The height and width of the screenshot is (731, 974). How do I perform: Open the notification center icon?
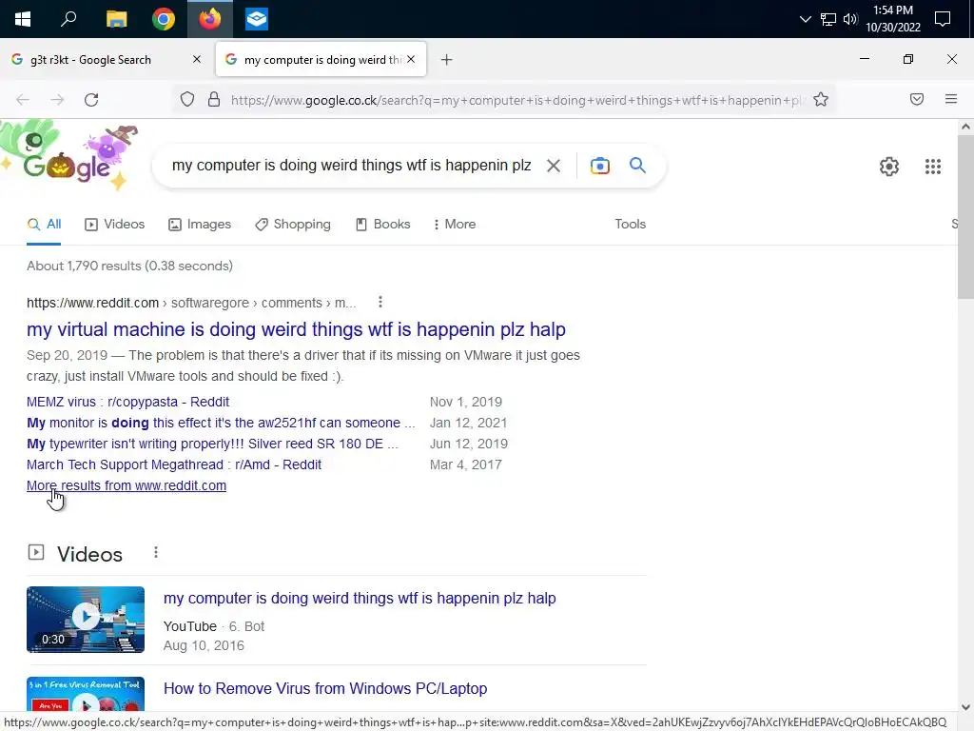click(x=943, y=19)
